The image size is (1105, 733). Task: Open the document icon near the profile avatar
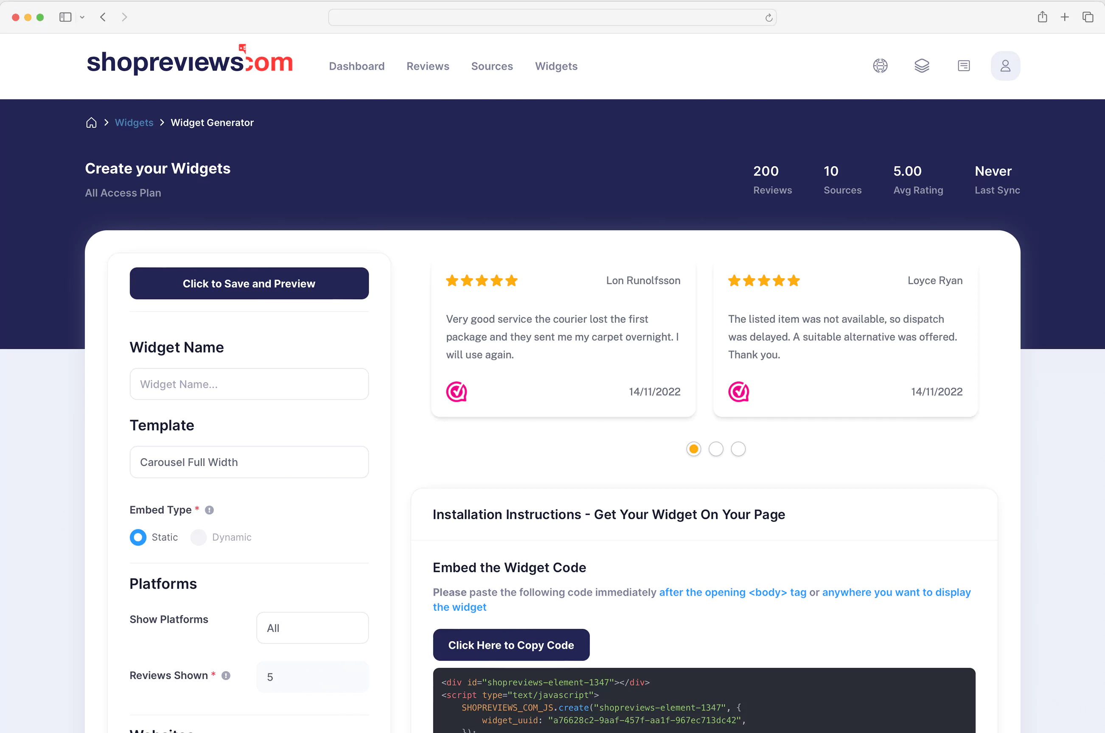pyautogui.click(x=963, y=65)
